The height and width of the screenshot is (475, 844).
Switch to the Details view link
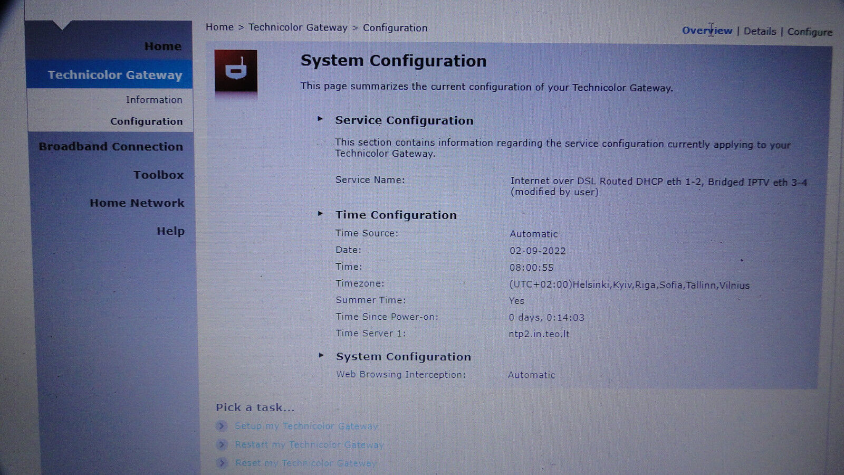pyautogui.click(x=760, y=31)
